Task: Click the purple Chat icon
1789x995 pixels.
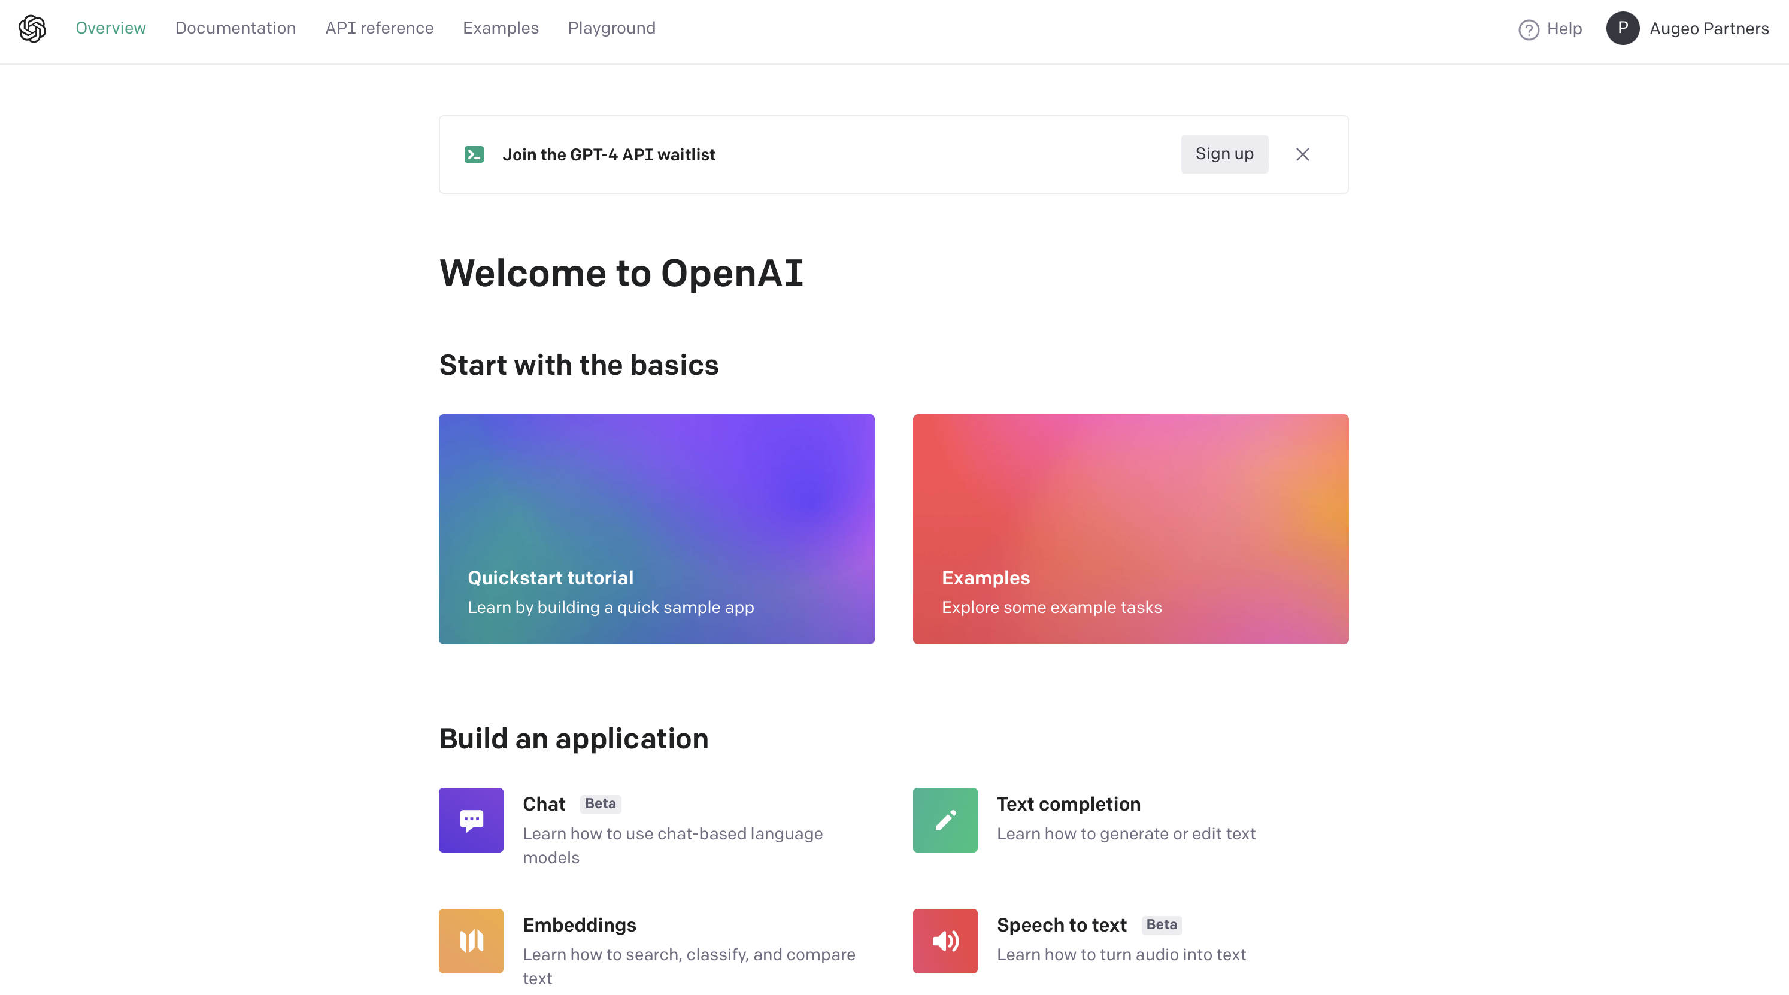Action: [471, 820]
